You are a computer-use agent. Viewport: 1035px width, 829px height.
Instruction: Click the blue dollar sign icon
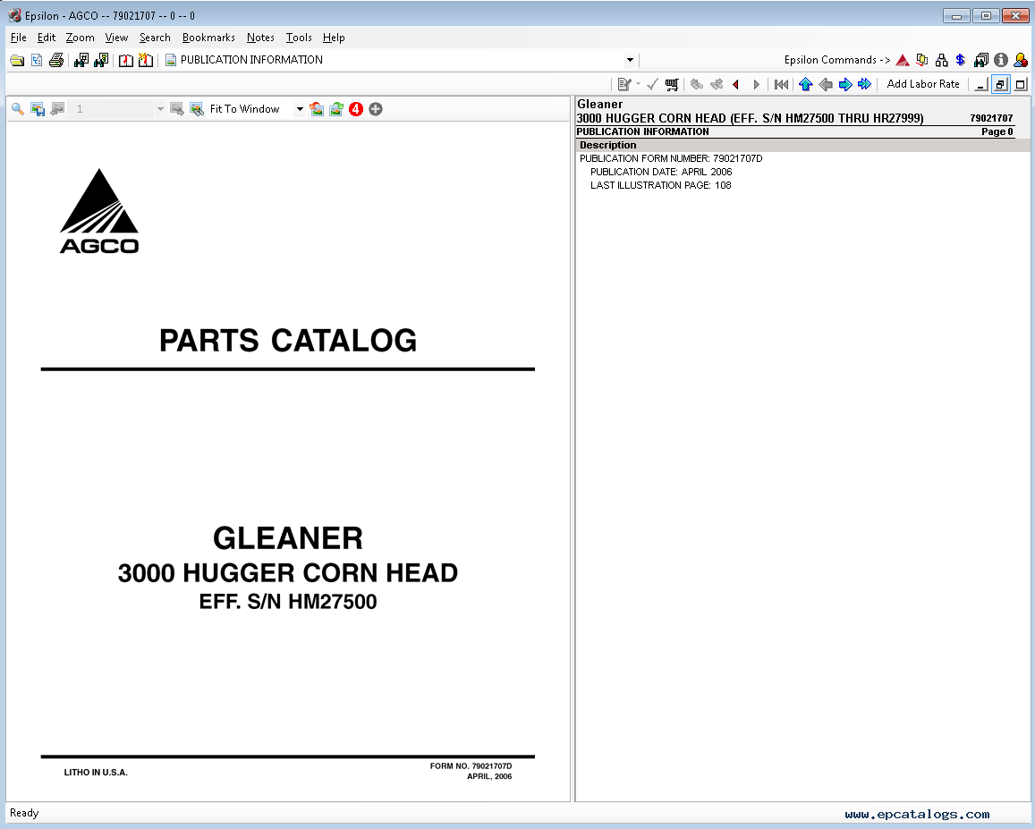(961, 60)
